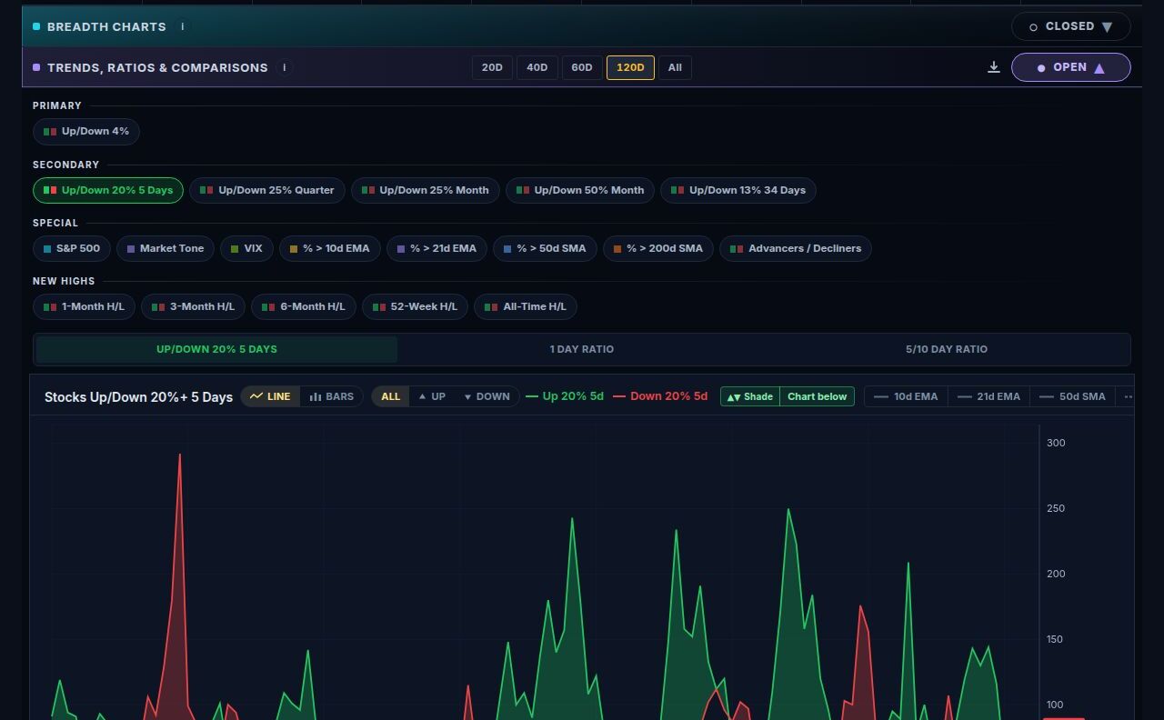This screenshot has height=720, width=1164.
Task: Select the VIX chart chip
Action: [x=246, y=248]
